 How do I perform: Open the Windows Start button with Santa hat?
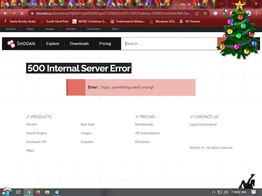[x=7, y=192]
